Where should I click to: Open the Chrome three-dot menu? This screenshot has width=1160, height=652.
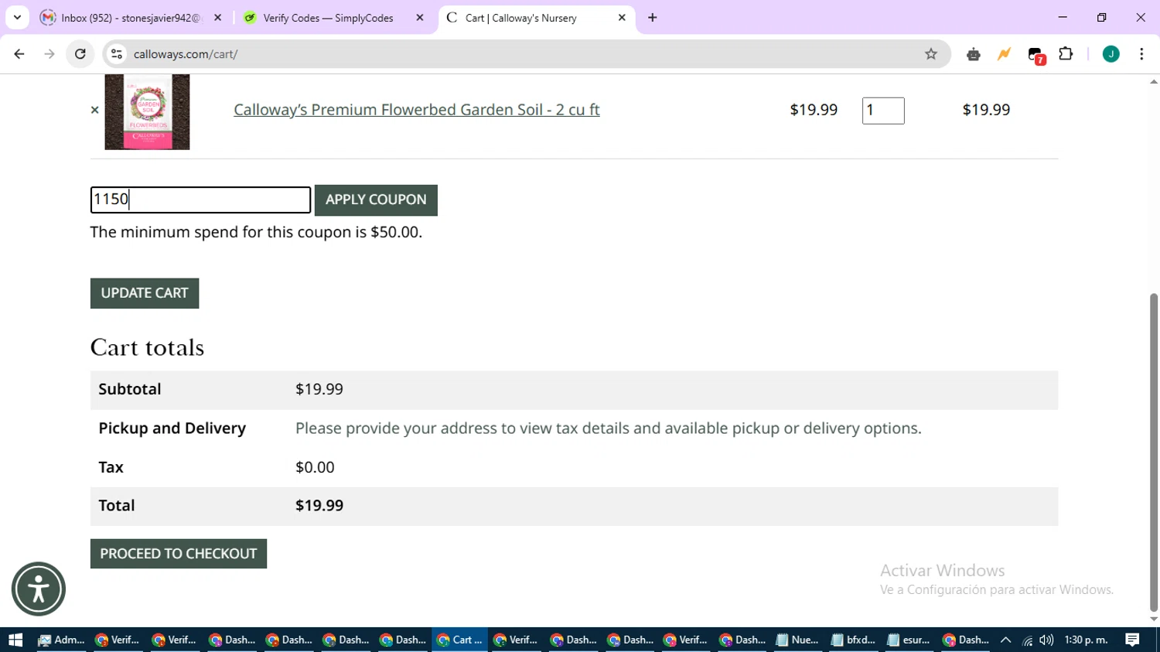(1141, 54)
